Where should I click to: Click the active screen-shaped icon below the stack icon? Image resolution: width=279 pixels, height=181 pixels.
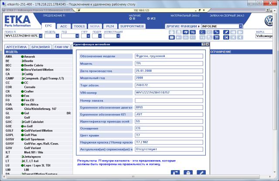tap(172, 37)
